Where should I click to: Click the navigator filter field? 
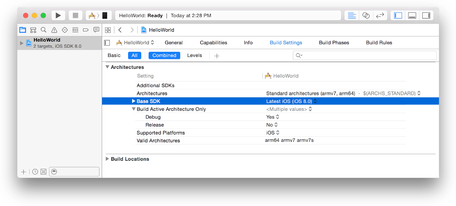click(x=74, y=172)
